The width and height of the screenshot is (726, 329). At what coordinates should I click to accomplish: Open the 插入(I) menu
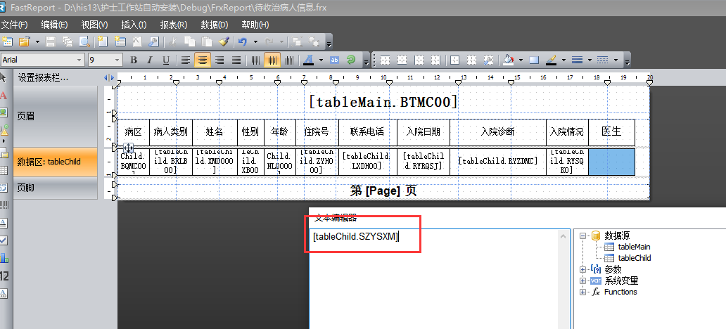pyautogui.click(x=134, y=25)
